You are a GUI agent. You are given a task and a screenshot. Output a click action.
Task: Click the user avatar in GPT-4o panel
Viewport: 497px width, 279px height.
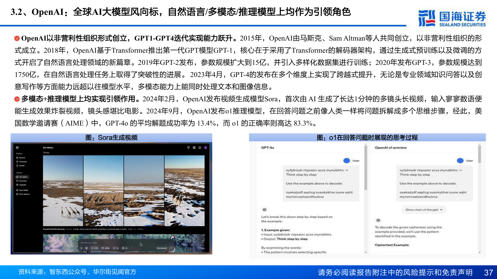tap(347, 161)
